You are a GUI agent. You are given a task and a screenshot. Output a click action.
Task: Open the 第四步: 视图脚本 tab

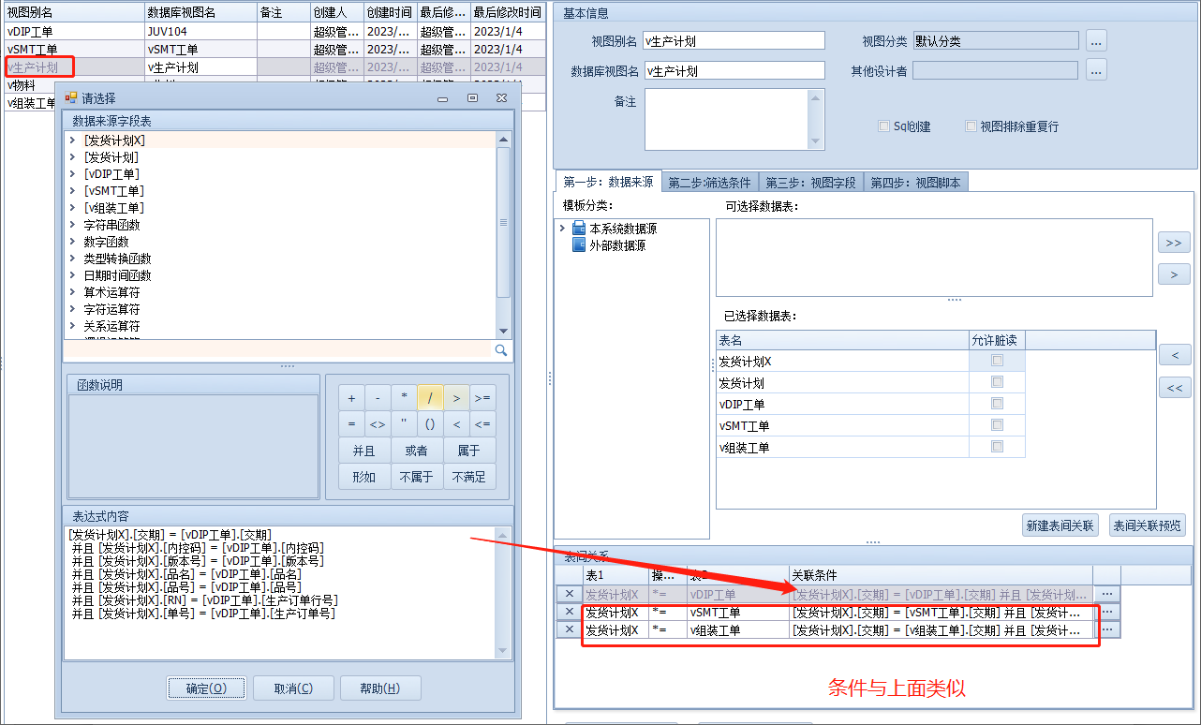click(x=914, y=183)
